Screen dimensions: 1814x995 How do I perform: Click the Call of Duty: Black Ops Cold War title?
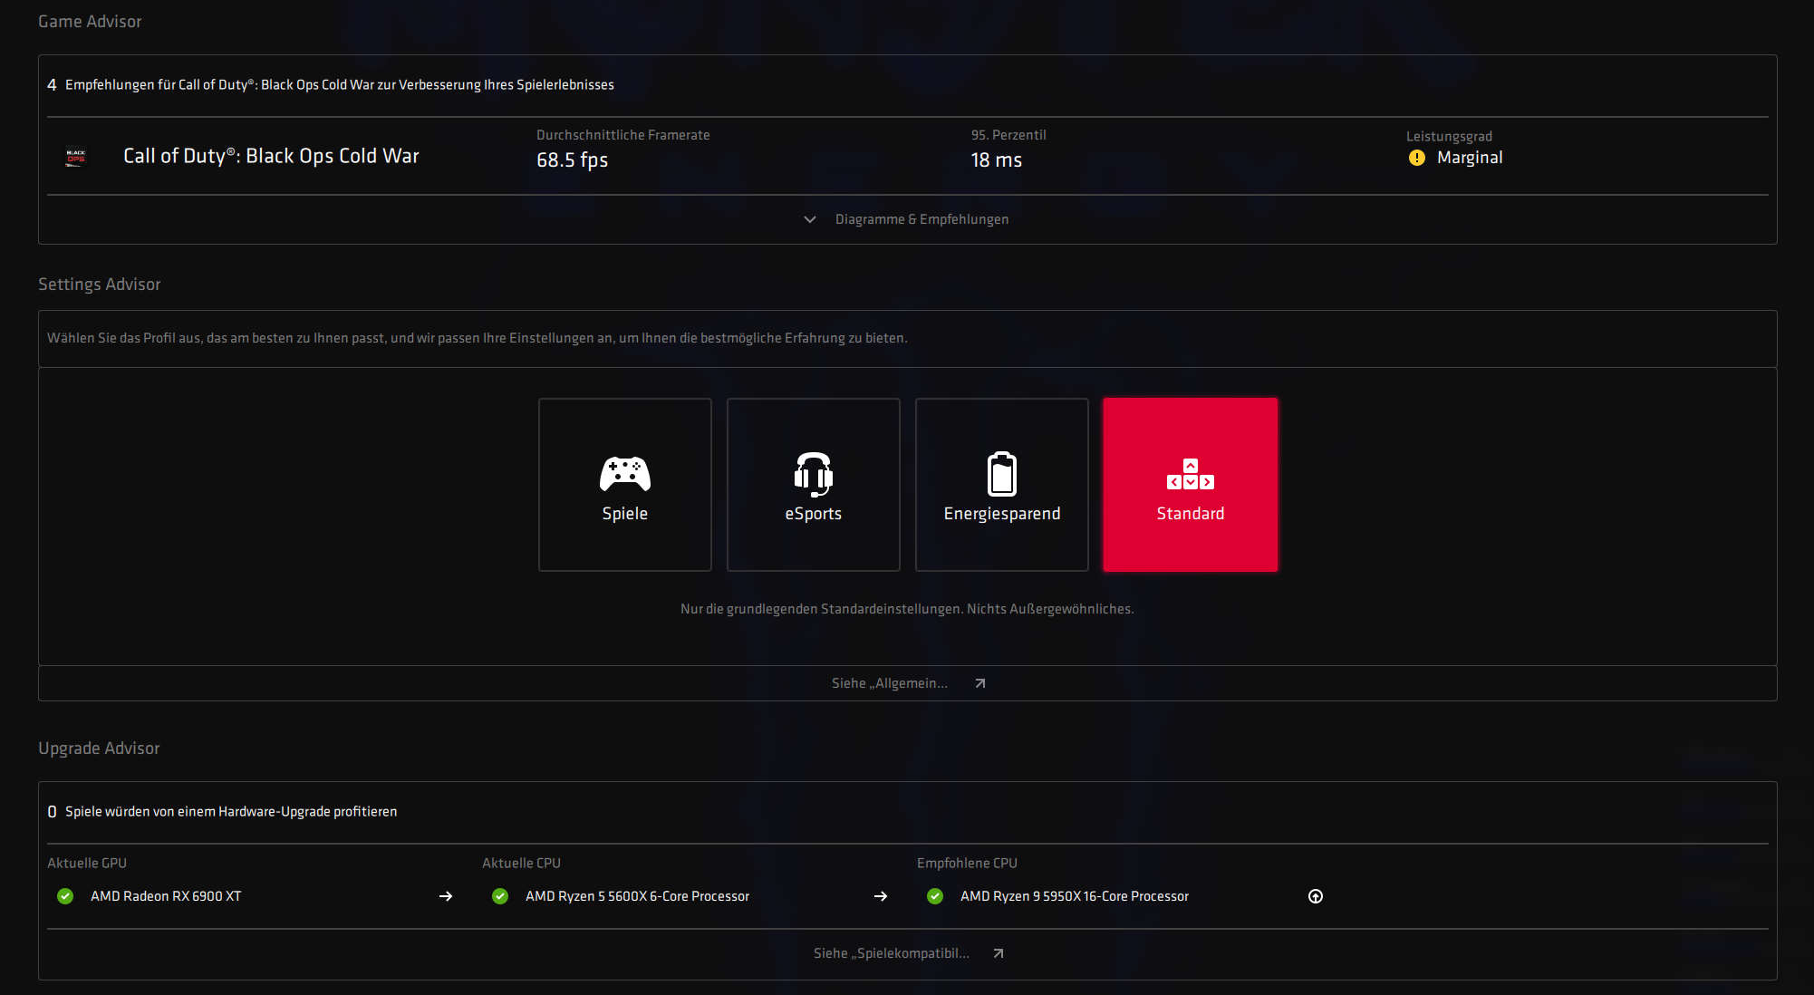click(271, 156)
